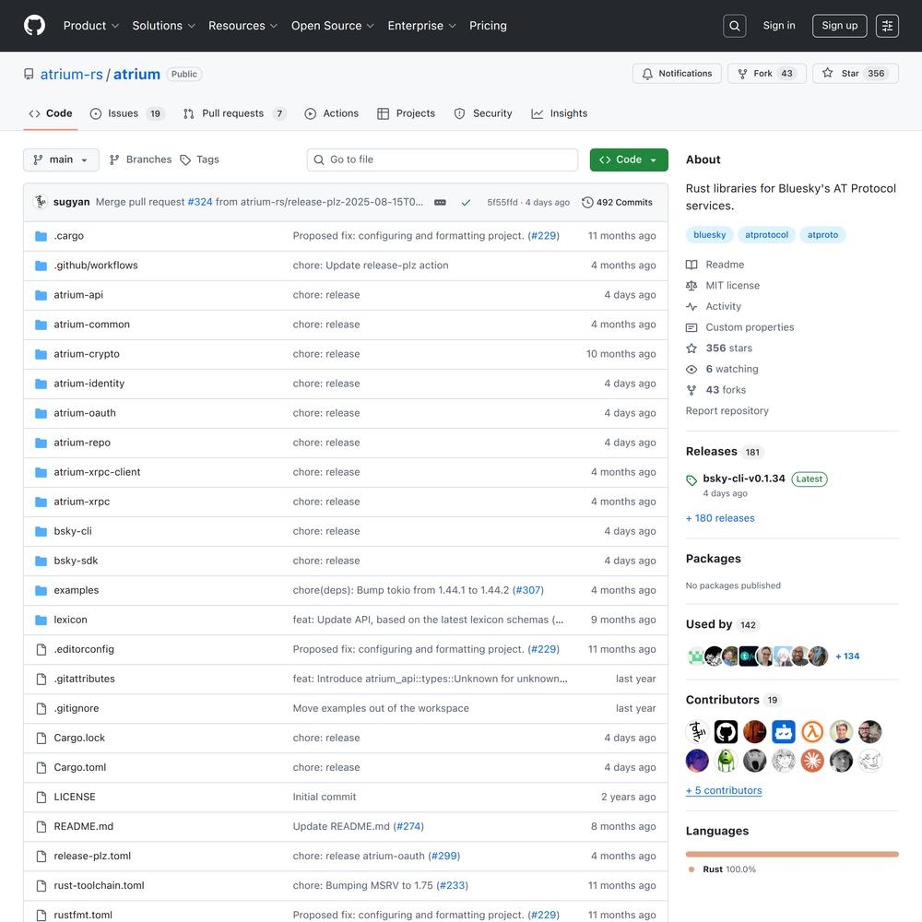Click the .editorconfig file icon
The height and width of the screenshot is (922, 922).
tap(41, 649)
